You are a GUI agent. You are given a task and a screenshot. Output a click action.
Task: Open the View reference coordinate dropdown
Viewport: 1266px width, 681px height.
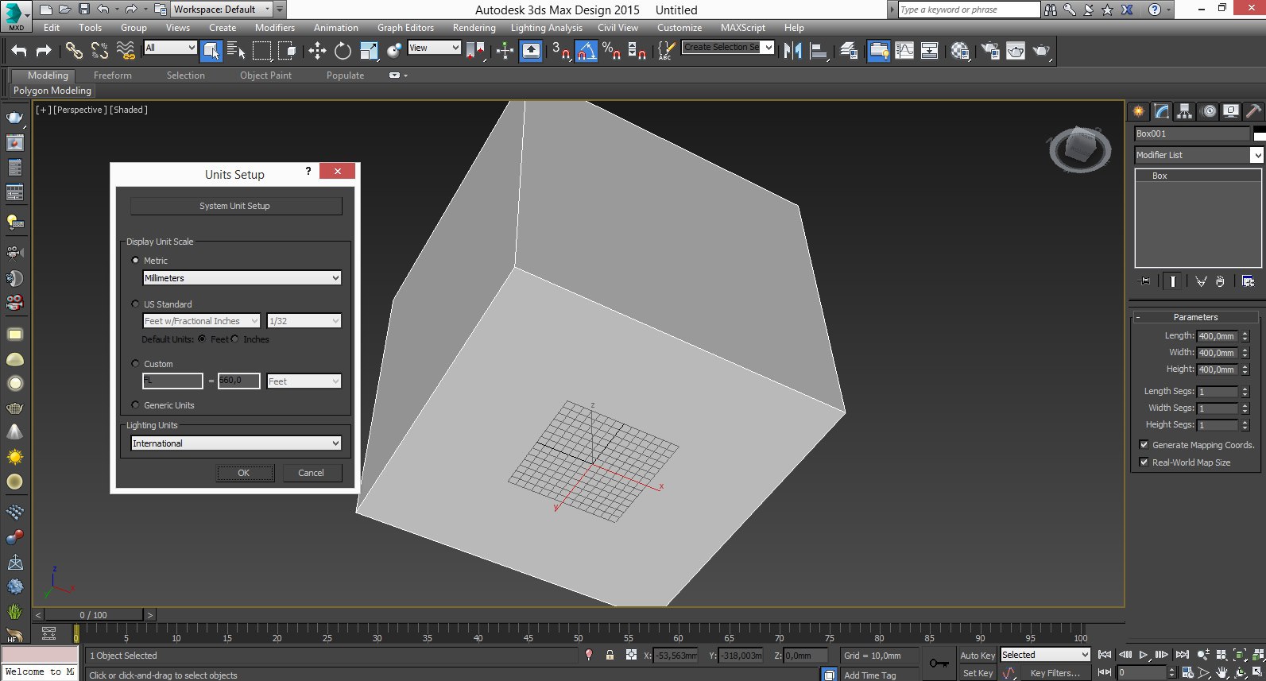[x=434, y=48]
